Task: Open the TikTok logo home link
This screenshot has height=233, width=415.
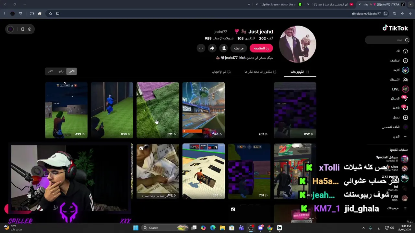Action: 395,28
